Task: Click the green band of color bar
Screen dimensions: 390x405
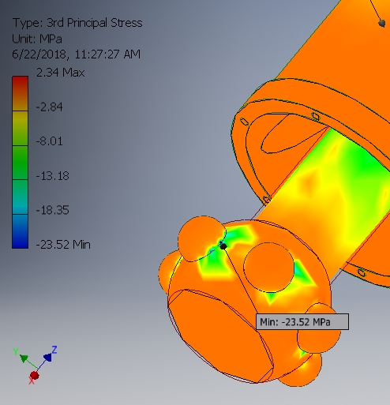Action: (21, 163)
